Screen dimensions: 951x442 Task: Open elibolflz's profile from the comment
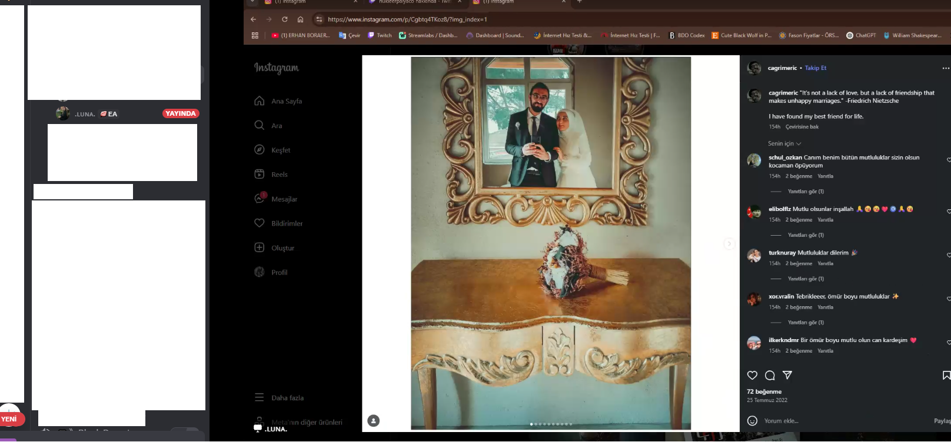(780, 209)
